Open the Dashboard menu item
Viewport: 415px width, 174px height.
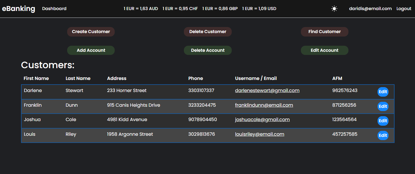click(x=54, y=9)
